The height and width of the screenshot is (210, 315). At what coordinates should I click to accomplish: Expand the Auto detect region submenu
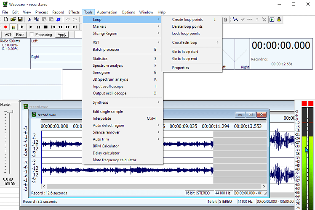123,126
